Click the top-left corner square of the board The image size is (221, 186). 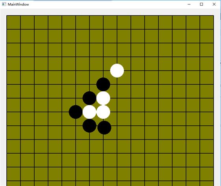pyautogui.click(x=14, y=22)
